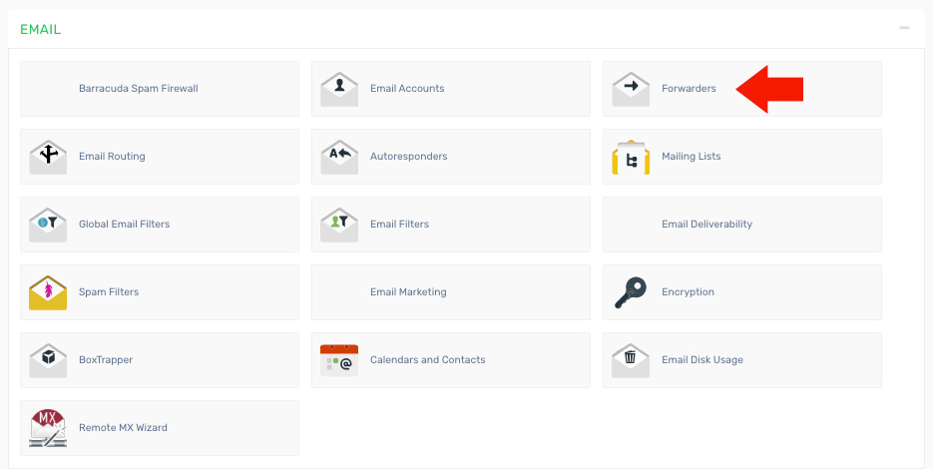Click the Autoresponders envelope icon
This screenshot has height=469, width=933.
tap(339, 157)
